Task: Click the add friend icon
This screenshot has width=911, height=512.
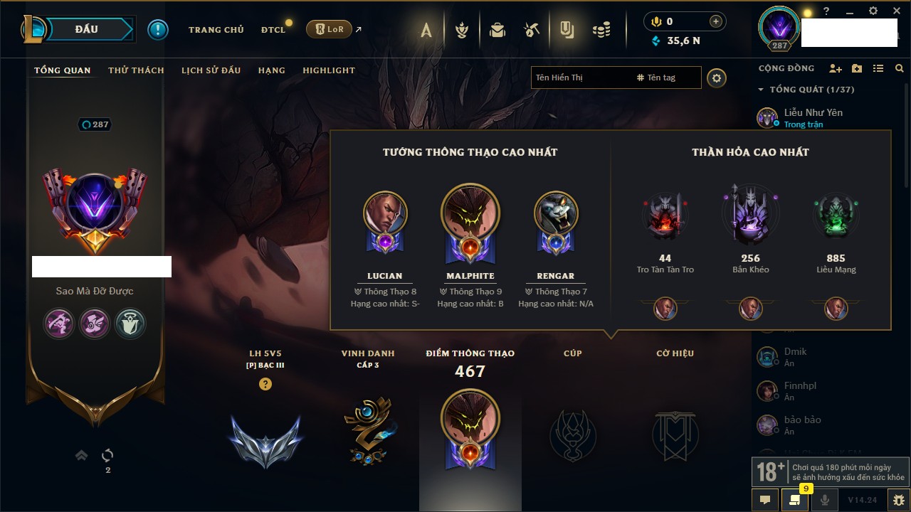Action: (x=836, y=68)
